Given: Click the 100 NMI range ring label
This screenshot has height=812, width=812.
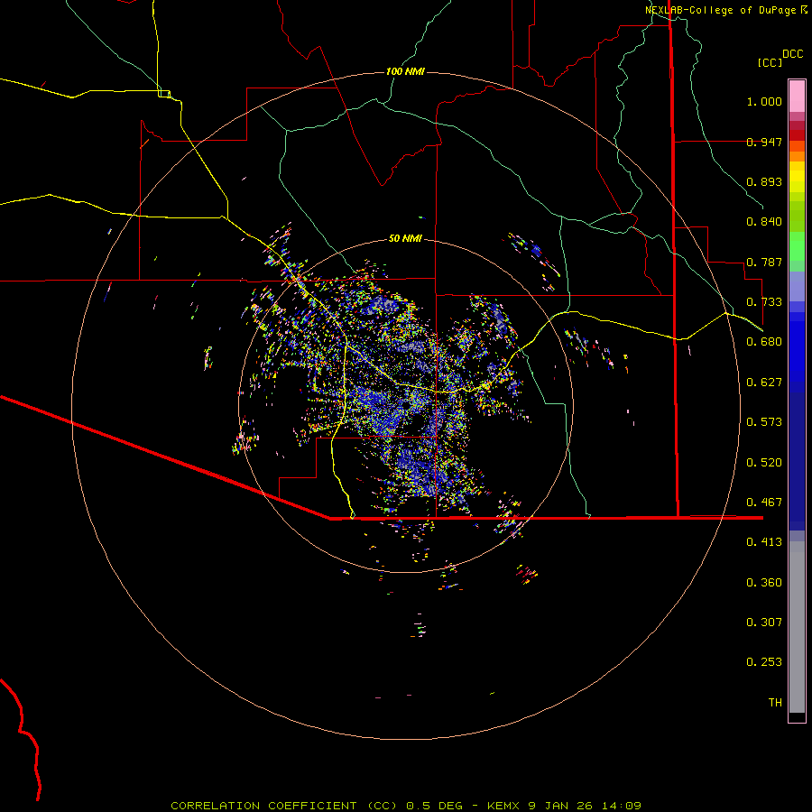Looking at the screenshot, I should coord(405,71).
